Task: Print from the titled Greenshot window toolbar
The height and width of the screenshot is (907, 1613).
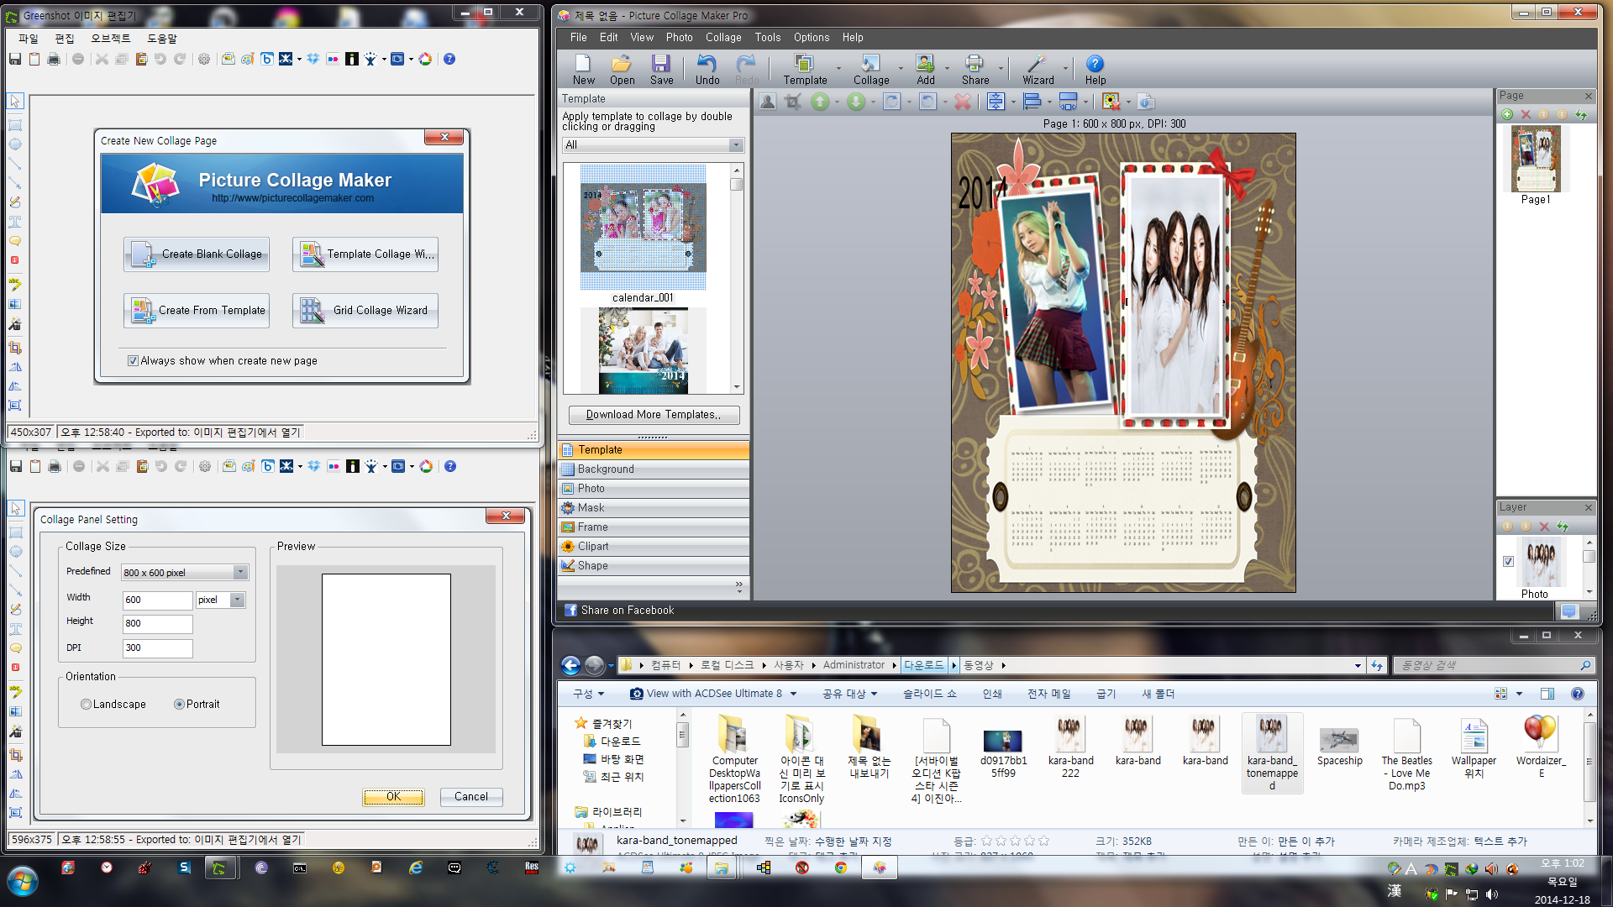Action: pyautogui.click(x=54, y=59)
